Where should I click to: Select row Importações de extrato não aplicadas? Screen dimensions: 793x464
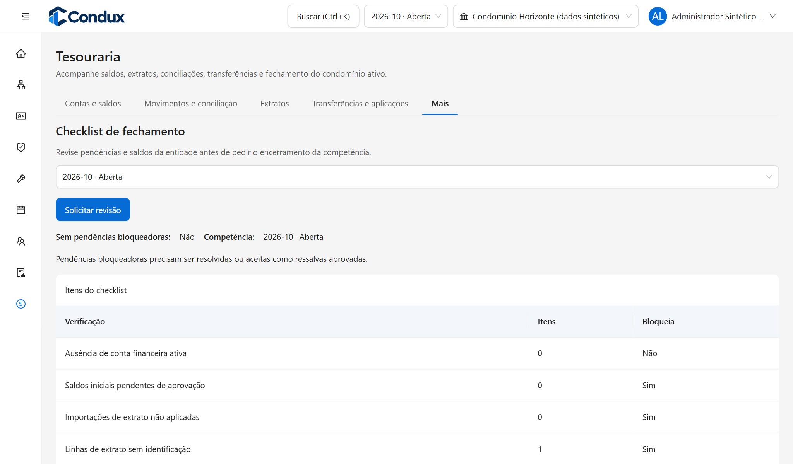[x=417, y=417]
